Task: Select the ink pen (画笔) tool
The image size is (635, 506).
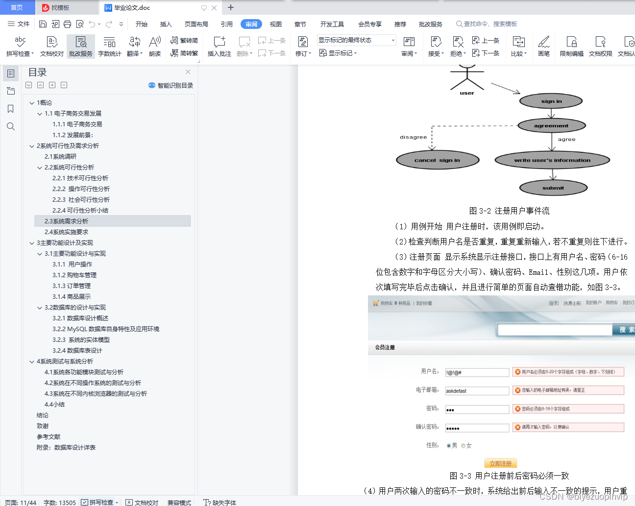Action: 543,47
